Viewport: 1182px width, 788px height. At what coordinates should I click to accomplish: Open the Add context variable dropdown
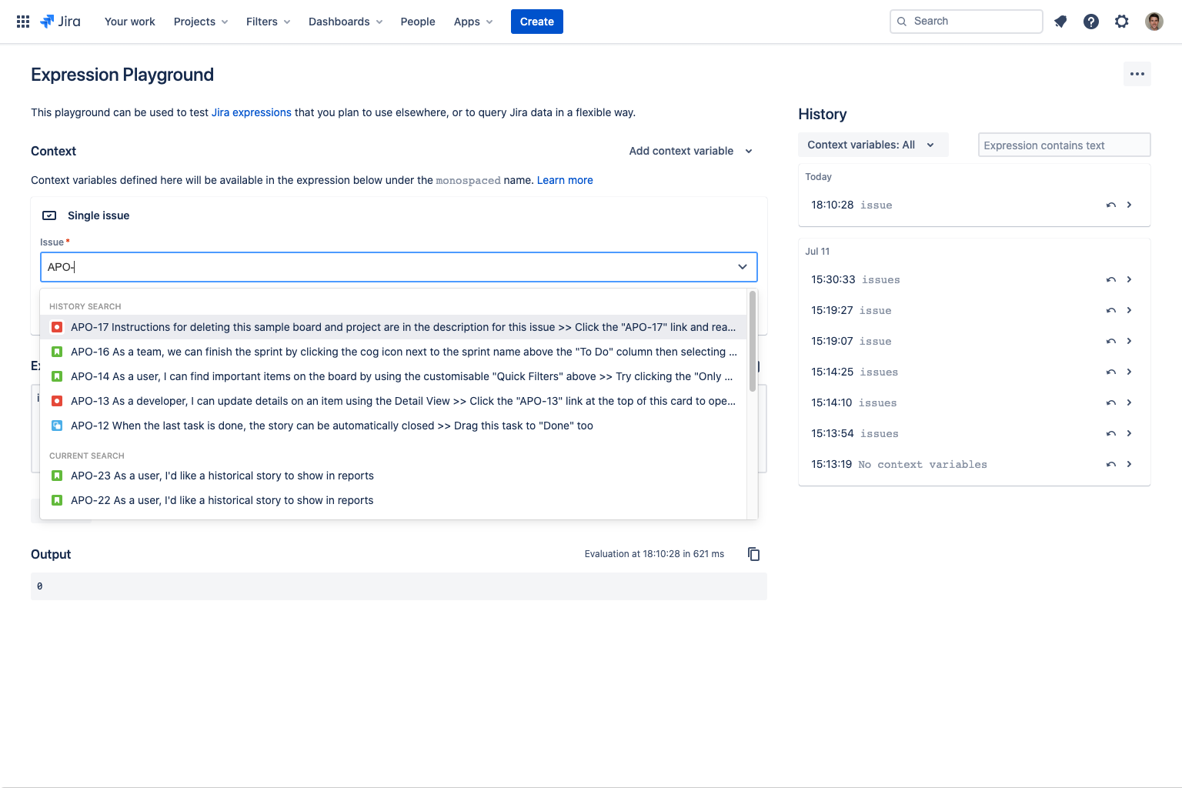pyautogui.click(x=690, y=151)
